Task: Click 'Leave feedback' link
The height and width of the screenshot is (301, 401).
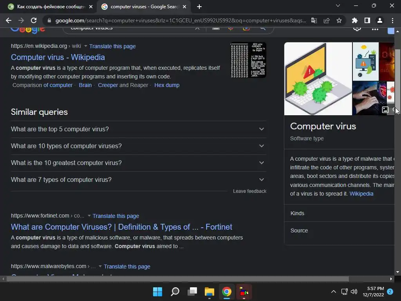Action: tap(249, 191)
